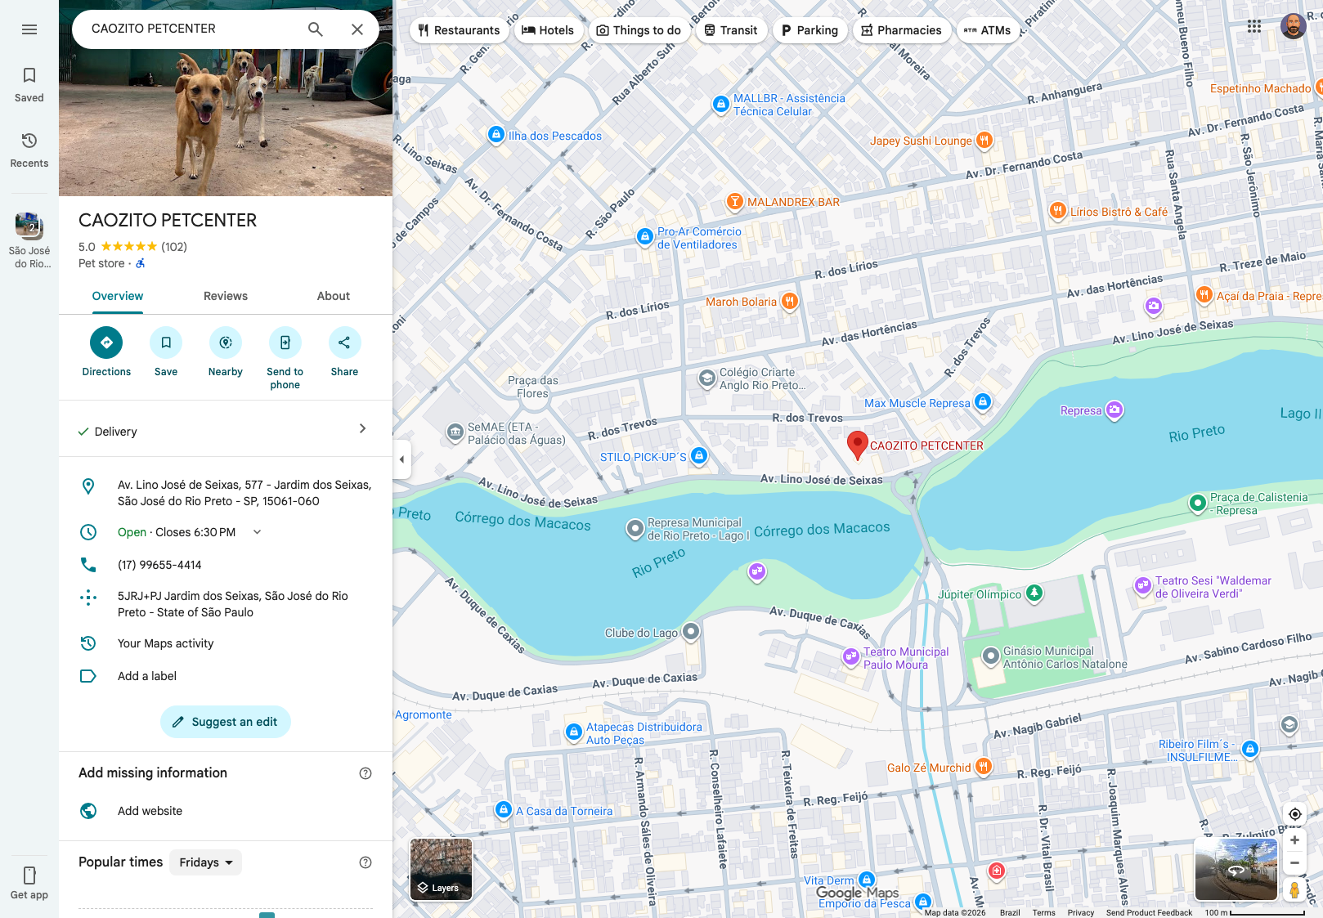Zoom out with the minus button
Viewport: 1323px width, 918px height.
1294,863
